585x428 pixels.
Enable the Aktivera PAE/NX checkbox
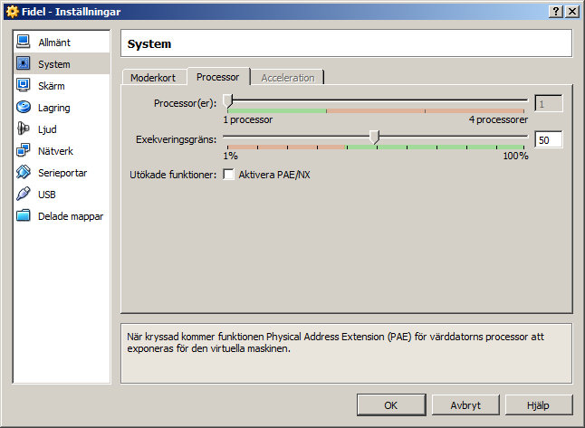coord(229,175)
